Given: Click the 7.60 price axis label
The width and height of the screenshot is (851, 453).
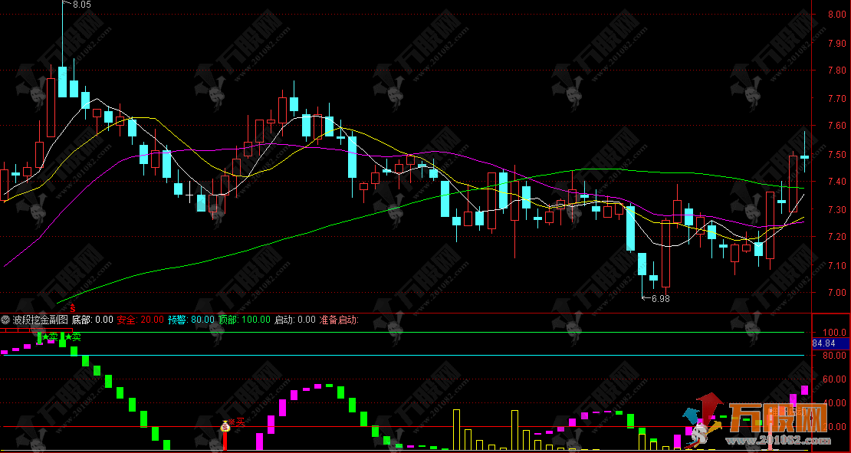Looking at the screenshot, I should click(837, 126).
